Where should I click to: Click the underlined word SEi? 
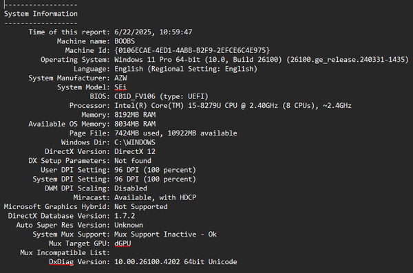click(120, 87)
